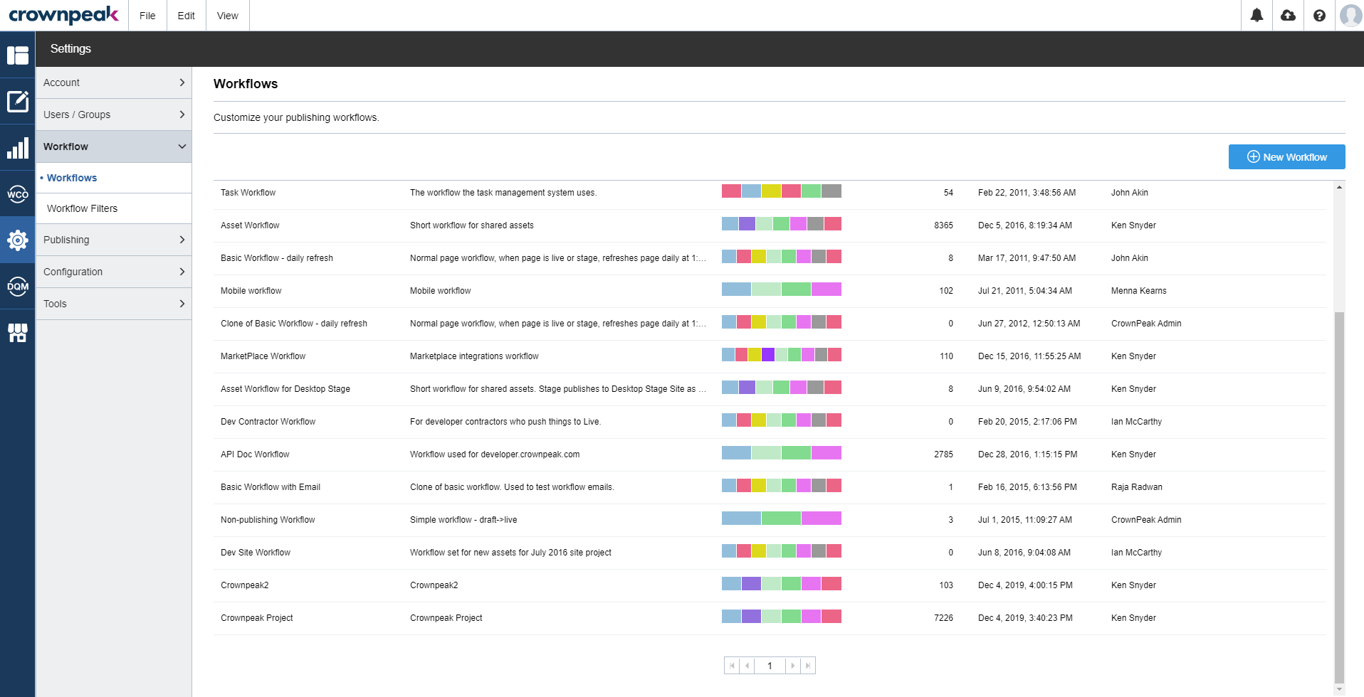Select Workflow Filters submenu item
Image resolution: width=1364 pixels, height=697 pixels.
114,208
